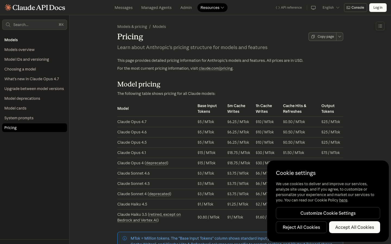Click the Console button
Viewport: 391px width, 244px height.
[355, 8]
